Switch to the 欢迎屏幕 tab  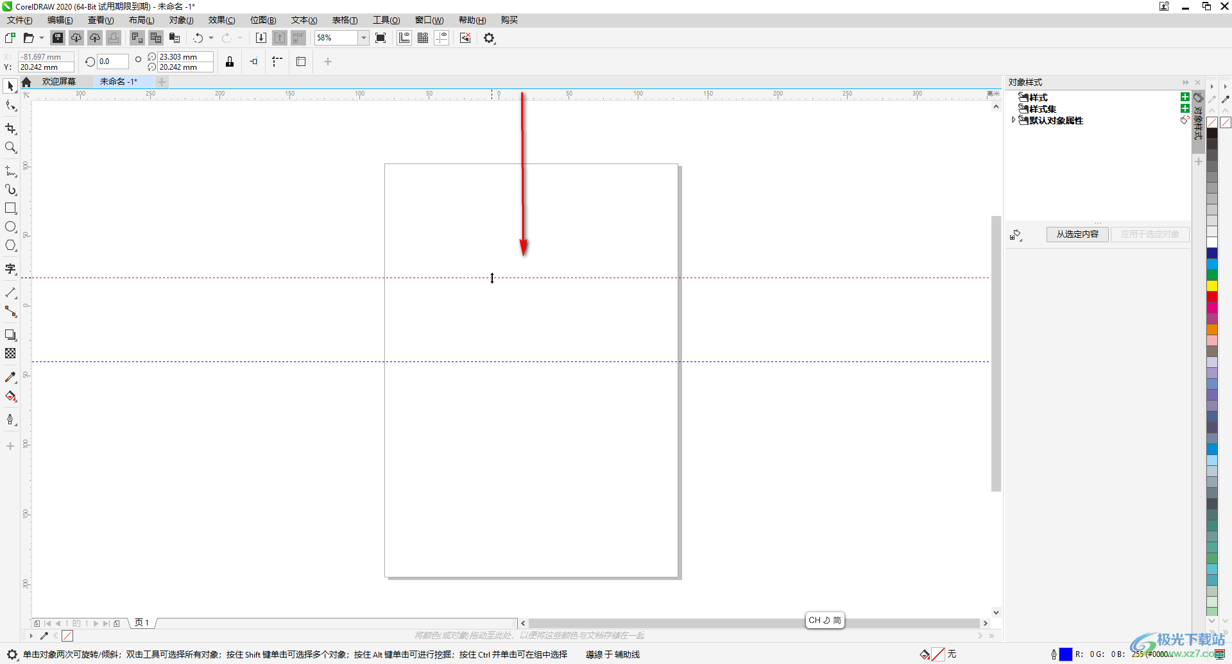[x=59, y=81]
